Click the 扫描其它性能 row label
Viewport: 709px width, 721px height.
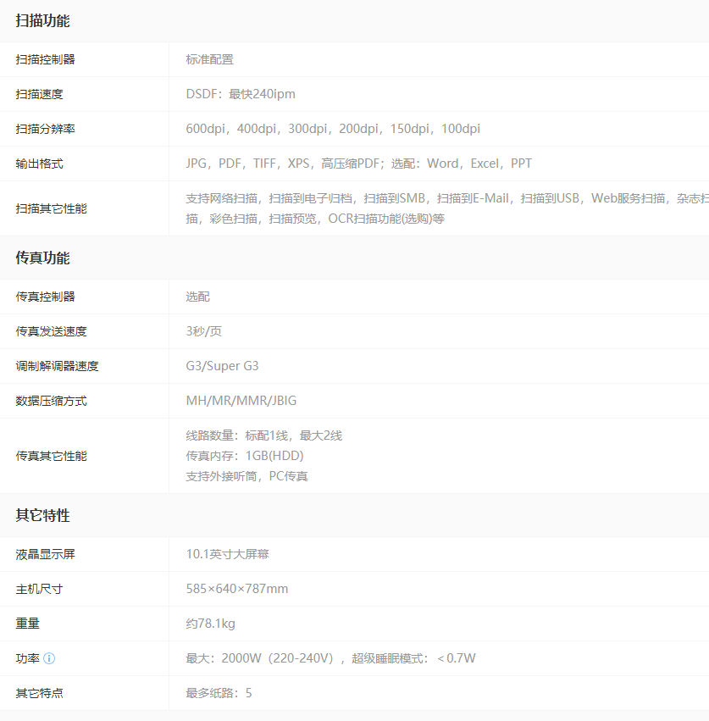(52, 208)
